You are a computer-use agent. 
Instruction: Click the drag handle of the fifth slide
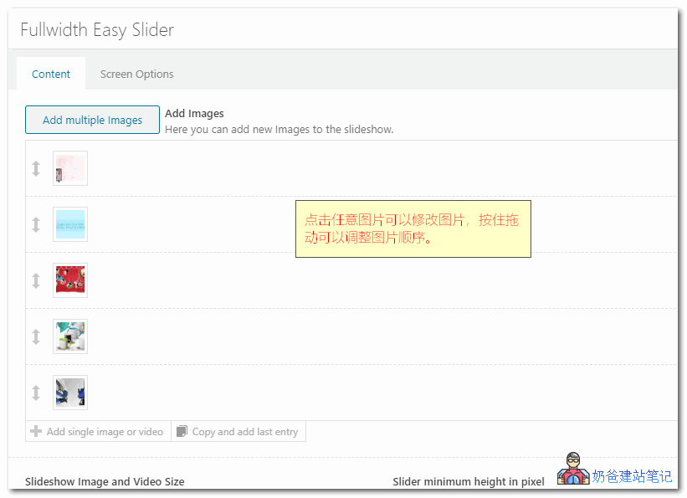(36, 393)
